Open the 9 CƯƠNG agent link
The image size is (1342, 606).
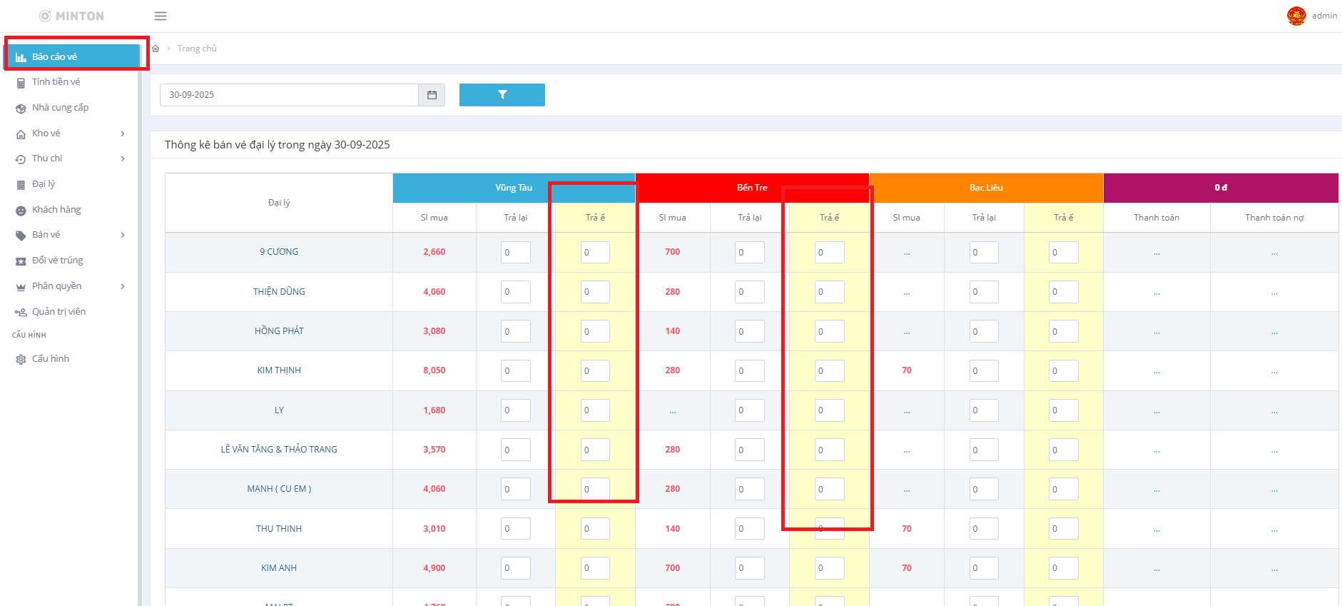(279, 252)
